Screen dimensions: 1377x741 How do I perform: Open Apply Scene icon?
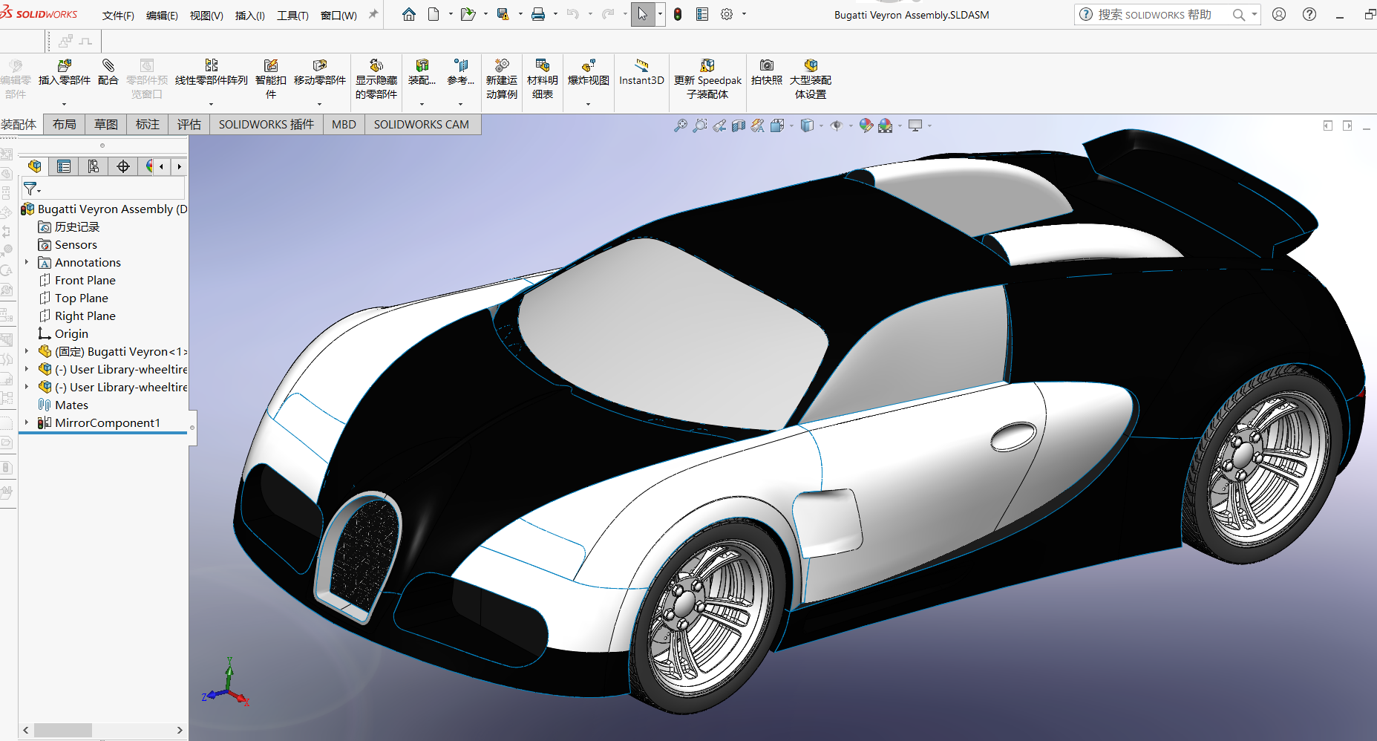click(885, 125)
